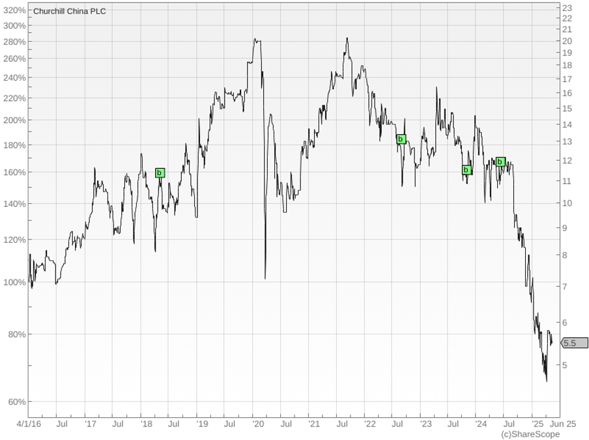The image size is (589, 440).
Task: Click the 'b' marker in mid 2024
Action: [500, 161]
